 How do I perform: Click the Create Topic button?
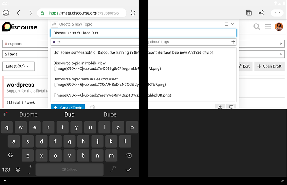[x=68, y=107]
